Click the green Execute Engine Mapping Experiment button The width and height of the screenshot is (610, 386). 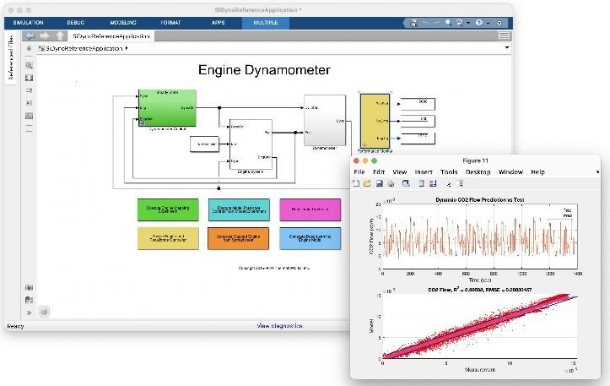click(x=168, y=209)
